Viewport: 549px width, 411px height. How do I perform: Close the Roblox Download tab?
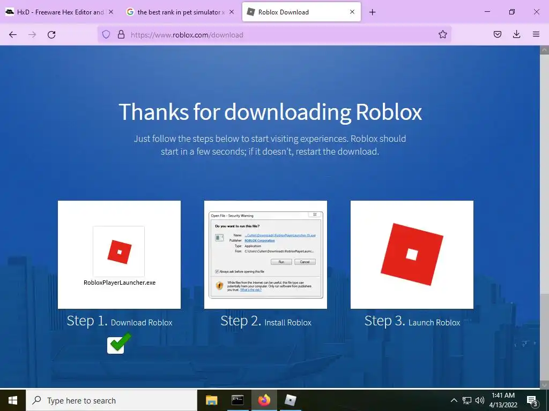(352, 12)
